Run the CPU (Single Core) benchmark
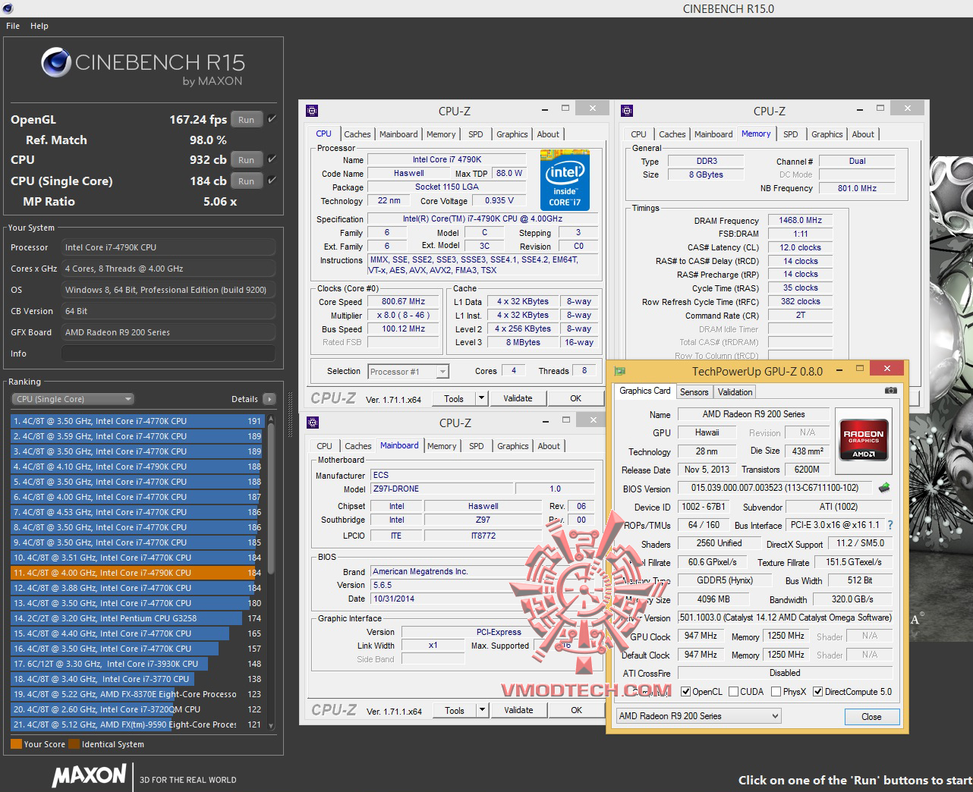 point(247,181)
